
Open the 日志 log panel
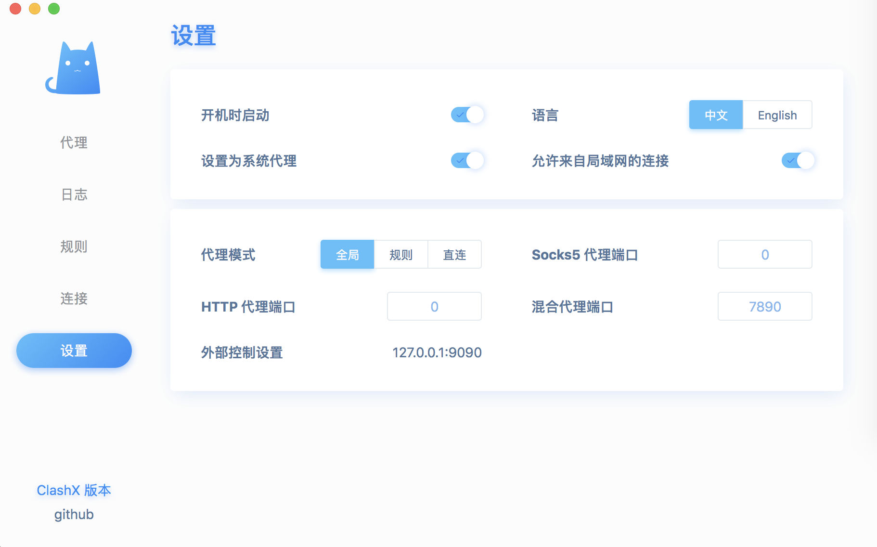click(x=74, y=195)
